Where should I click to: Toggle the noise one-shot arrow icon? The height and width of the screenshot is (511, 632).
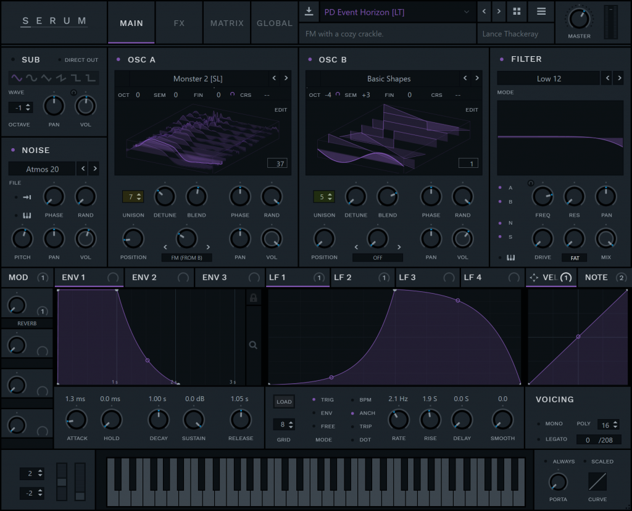tap(27, 197)
